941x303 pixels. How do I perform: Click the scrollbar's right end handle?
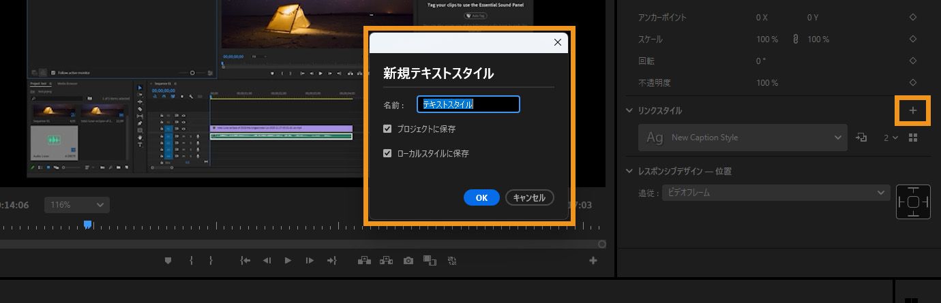[x=602, y=244]
